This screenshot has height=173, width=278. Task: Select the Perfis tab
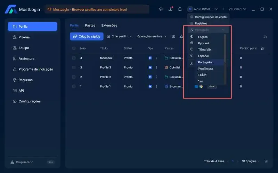tap(74, 25)
